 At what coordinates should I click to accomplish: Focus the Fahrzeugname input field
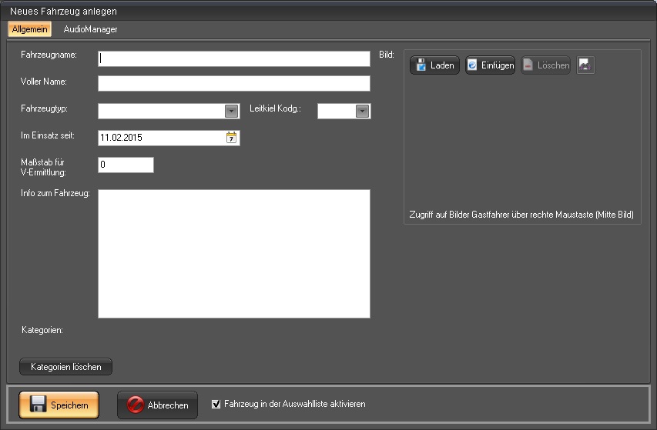tap(234, 58)
